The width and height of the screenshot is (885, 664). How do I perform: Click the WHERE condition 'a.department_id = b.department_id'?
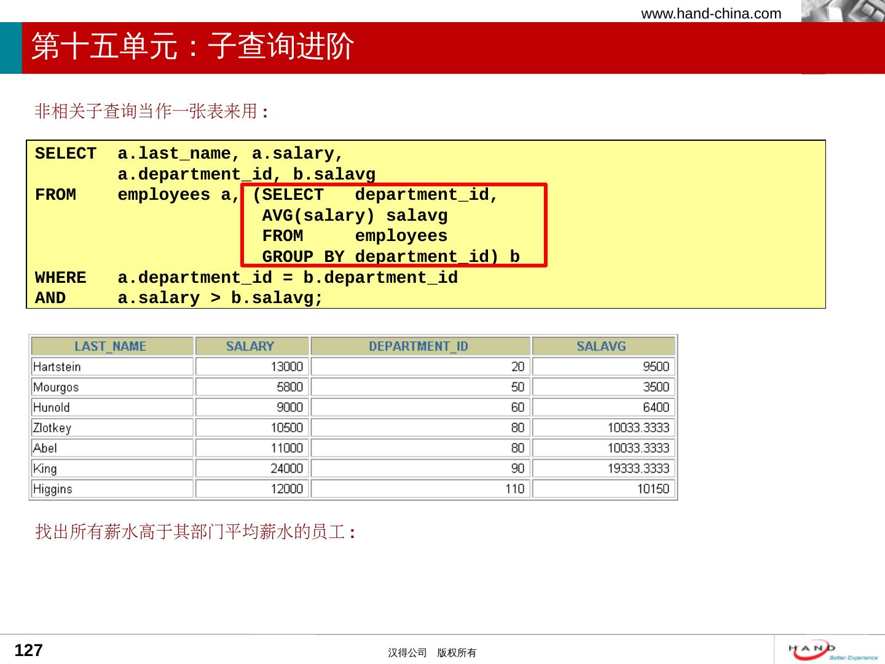coord(288,278)
